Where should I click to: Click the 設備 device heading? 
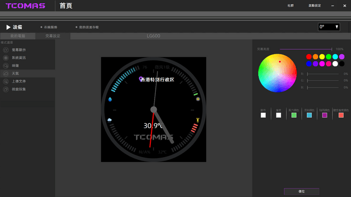(18, 27)
